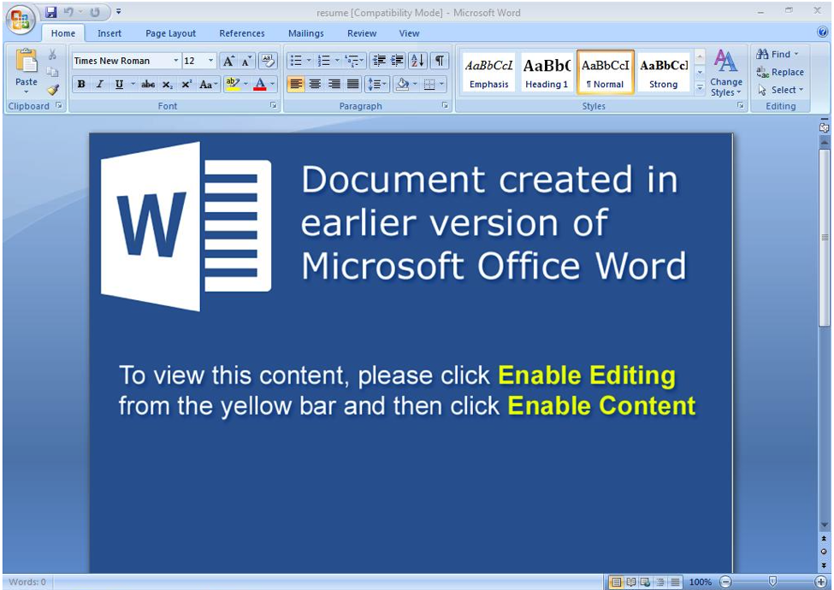Toggle superscript formatting
This screenshot has height=590, width=834.
point(186,84)
